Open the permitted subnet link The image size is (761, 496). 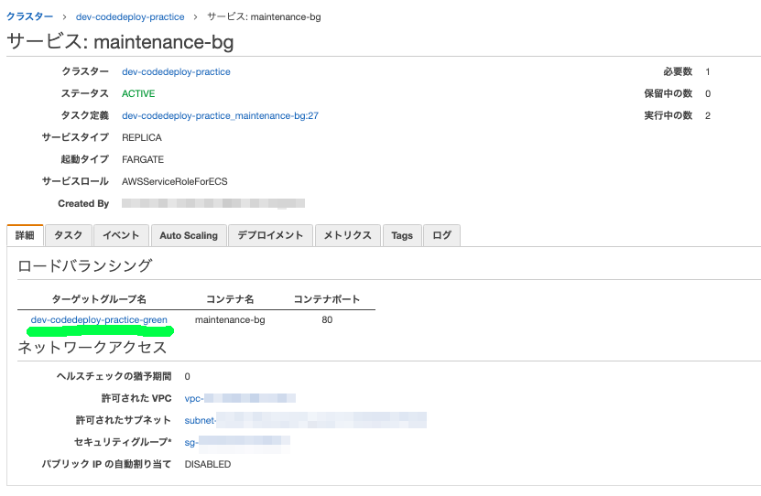tap(201, 420)
